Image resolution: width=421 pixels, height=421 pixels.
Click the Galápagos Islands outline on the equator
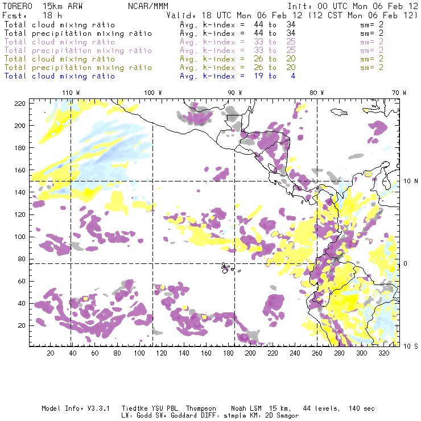coord(227,266)
